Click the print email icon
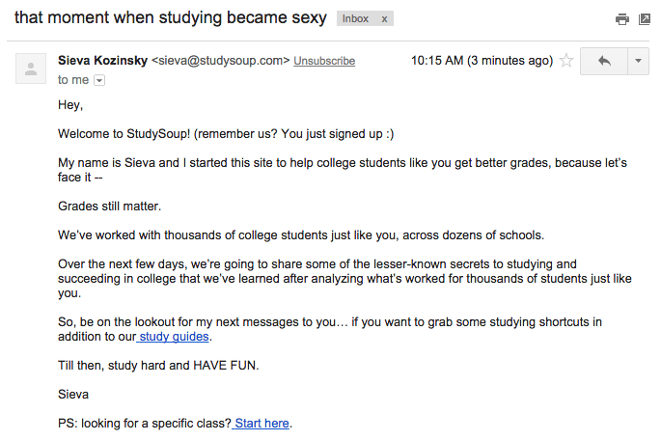661x441 pixels. click(621, 19)
